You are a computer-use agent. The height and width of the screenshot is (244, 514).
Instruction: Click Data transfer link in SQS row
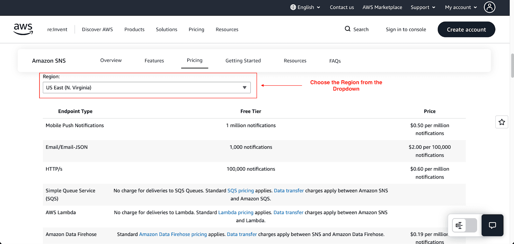(289, 191)
